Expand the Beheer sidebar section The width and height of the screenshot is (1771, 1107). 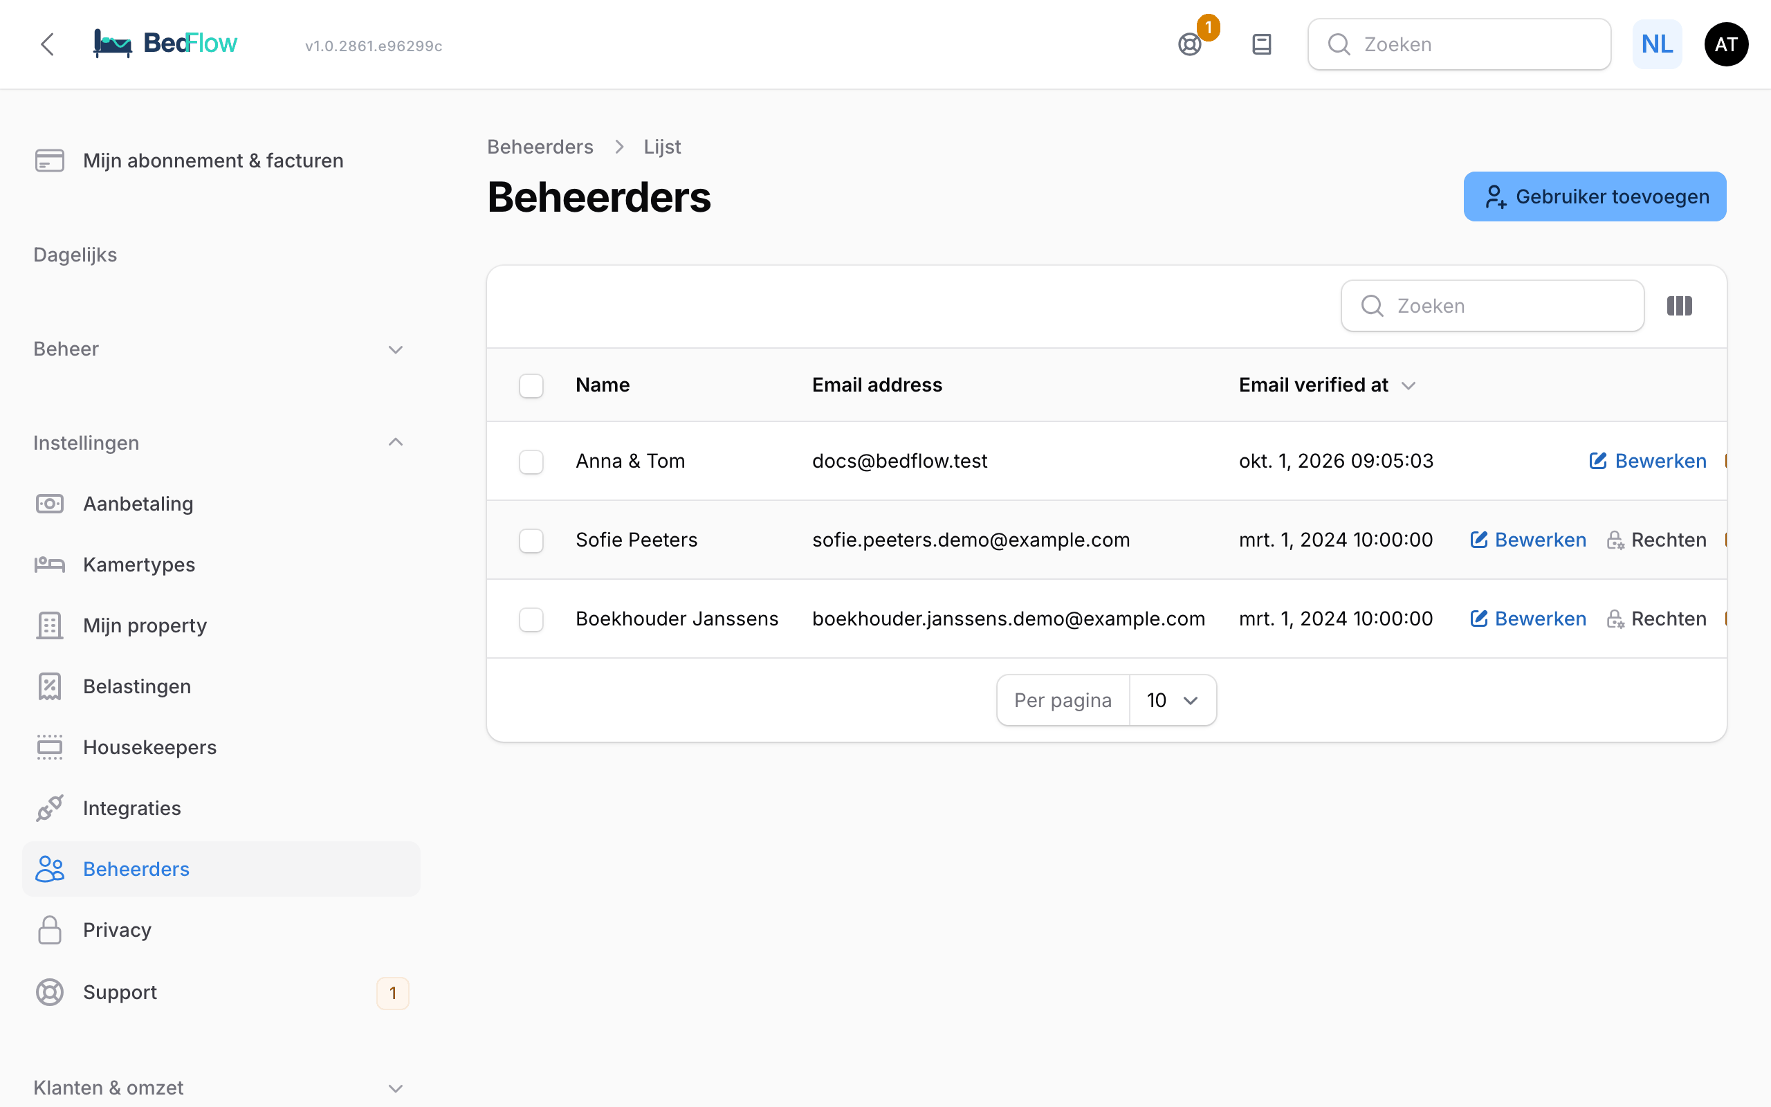point(219,349)
